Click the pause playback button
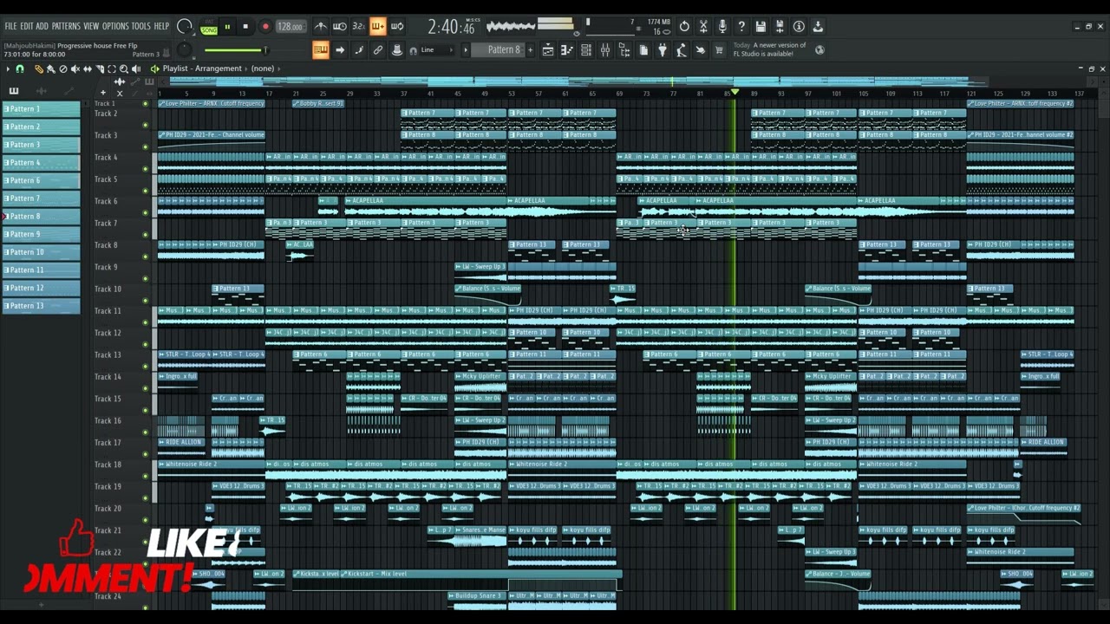This screenshot has width=1110, height=624. 228,27
